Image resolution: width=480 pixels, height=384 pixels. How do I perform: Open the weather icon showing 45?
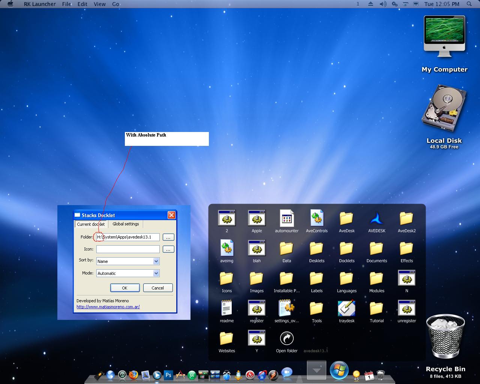(x=356, y=375)
